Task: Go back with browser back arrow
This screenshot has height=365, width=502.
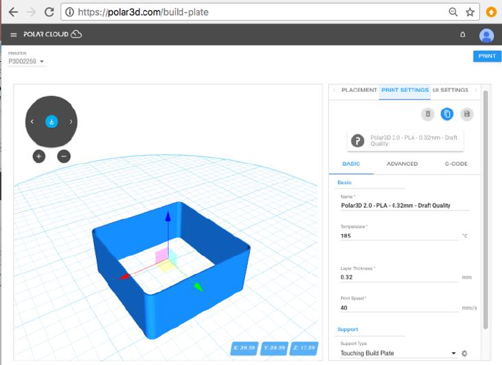Action: pos(13,12)
